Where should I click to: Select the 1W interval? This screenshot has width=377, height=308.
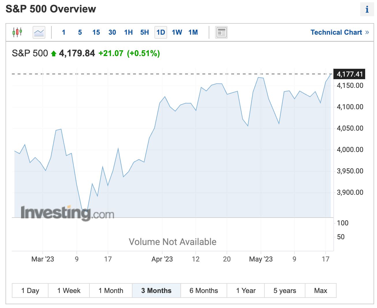click(177, 32)
